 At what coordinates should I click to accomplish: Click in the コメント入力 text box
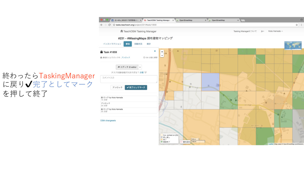(x=129, y=79)
